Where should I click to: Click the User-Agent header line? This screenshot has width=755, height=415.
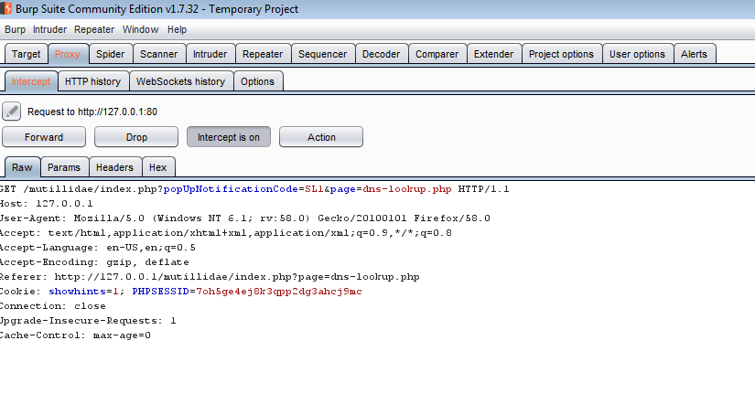(x=245, y=218)
